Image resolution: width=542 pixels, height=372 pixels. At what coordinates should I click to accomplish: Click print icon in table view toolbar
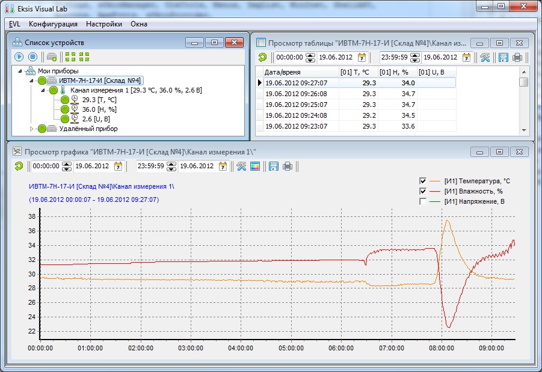click(517, 57)
